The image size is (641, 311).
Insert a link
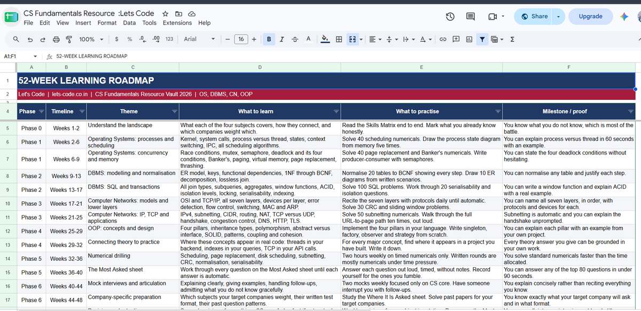click(x=443, y=39)
